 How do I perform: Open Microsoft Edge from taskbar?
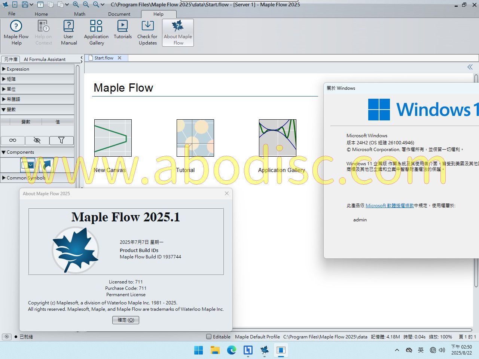click(x=231, y=350)
